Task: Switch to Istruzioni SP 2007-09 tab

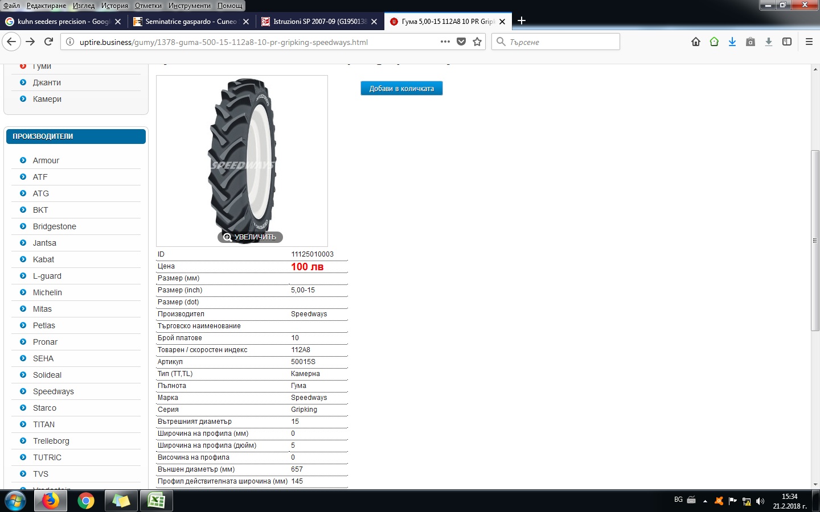Action: [x=319, y=22]
